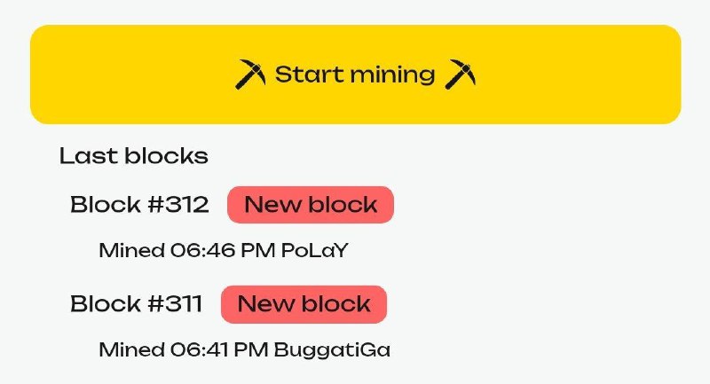The width and height of the screenshot is (710, 384).
Task: Select the Last blocks heading
Action: click(134, 156)
